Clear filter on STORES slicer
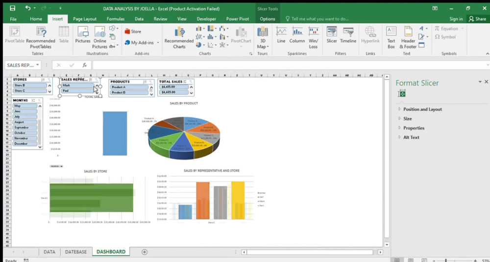Image resolution: width=490 pixels, height=262 pixels. coord(49,79)
